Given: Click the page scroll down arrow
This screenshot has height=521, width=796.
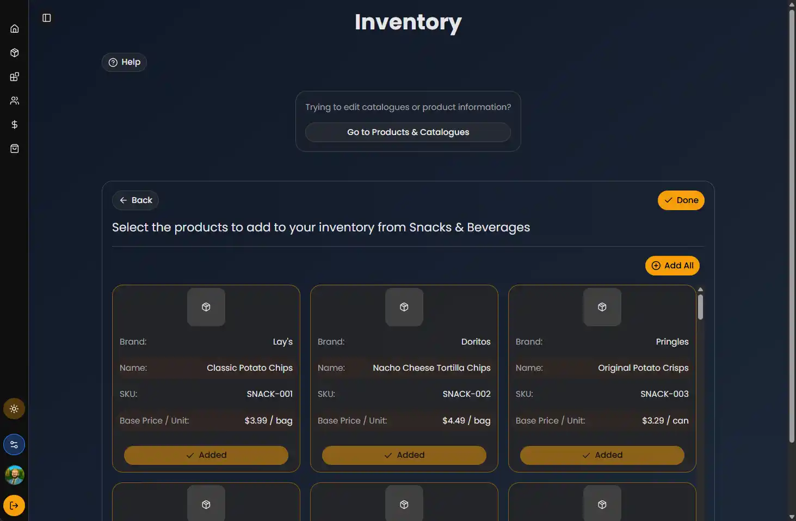Looking at the screenshot, I should [x=792, y=517].
